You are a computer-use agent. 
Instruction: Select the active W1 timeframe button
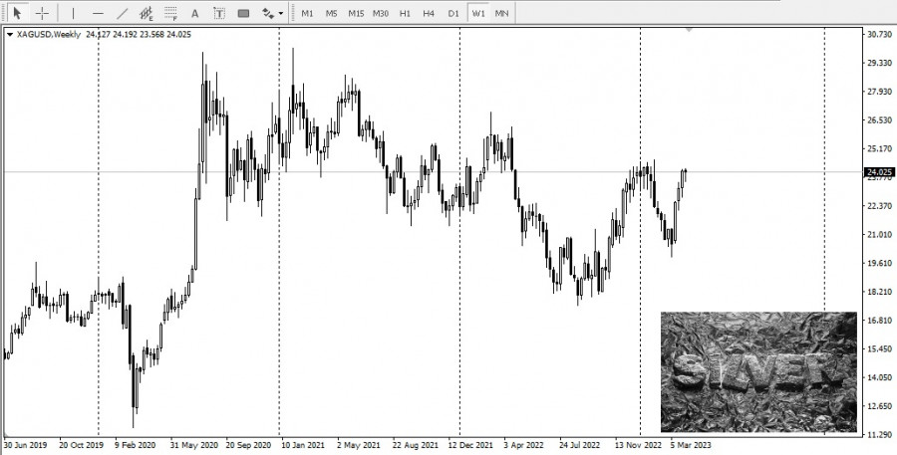click(477, 13)
